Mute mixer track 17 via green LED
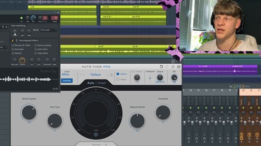 pyautogui.click(x=214, y=108)
